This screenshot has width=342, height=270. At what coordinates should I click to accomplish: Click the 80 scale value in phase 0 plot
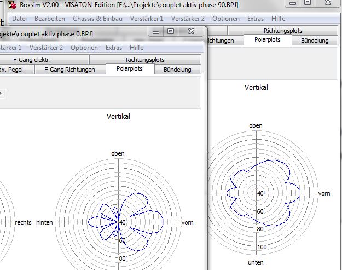(122, 258)
